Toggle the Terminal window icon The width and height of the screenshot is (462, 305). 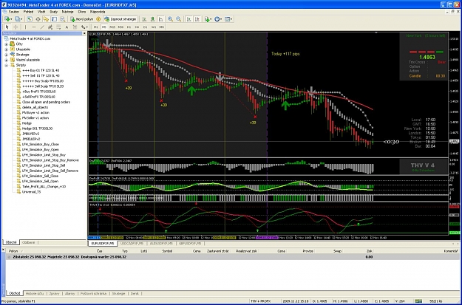pyautogui.click(x=54, y=19)
